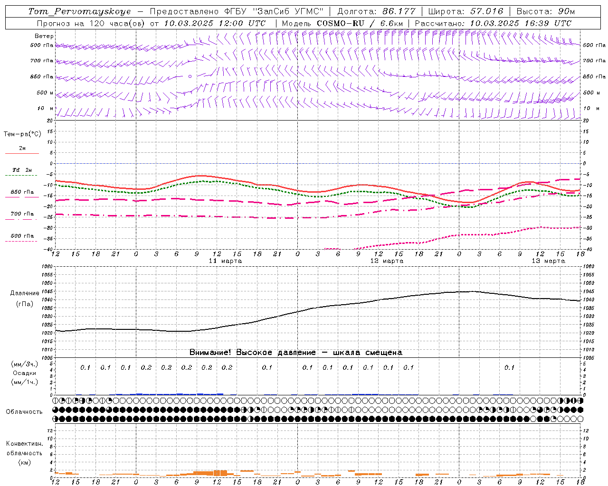Image resolution: width=608 pixels, height=486 pixels.
Task: Click the Тем-ра(°C) temperature section label
Action: 22,134
